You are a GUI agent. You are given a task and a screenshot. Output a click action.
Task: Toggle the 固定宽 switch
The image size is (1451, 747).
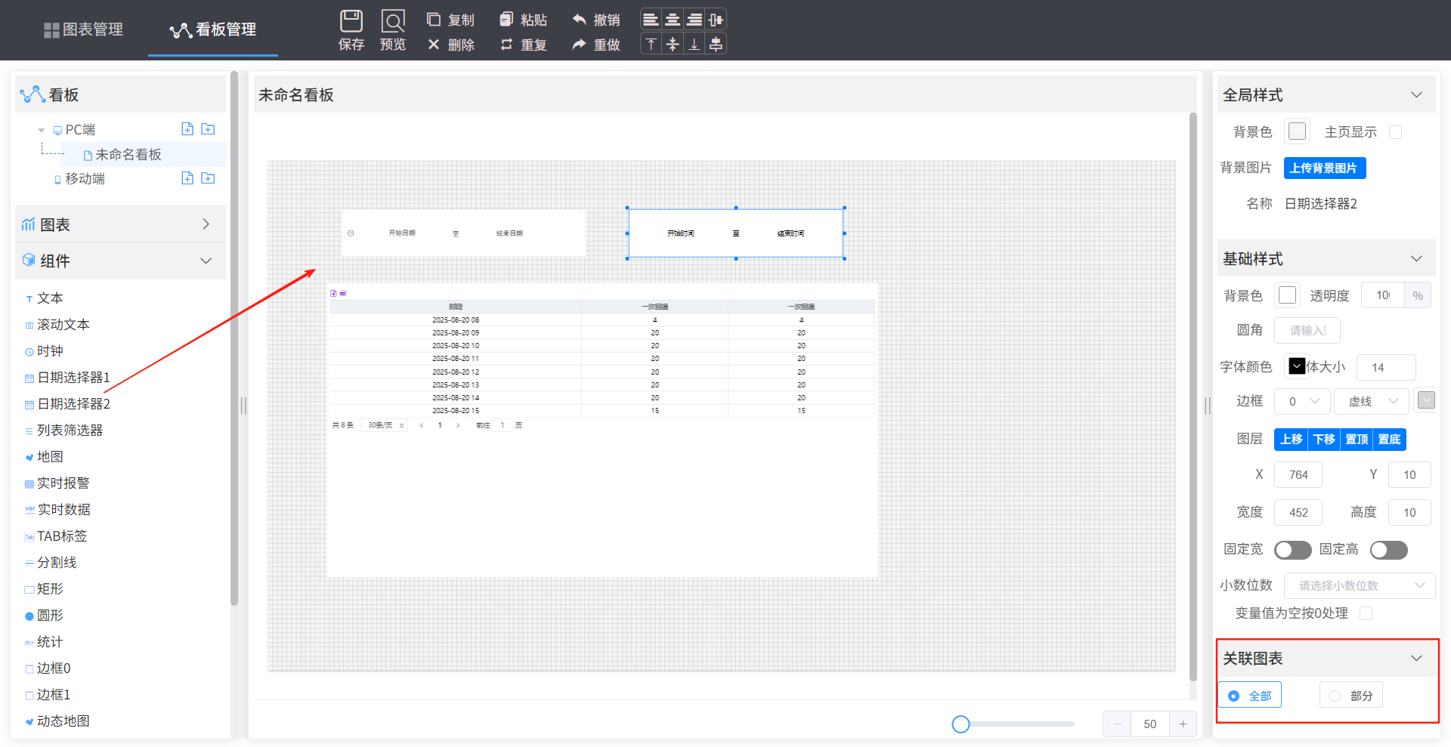(x=1292, y=550)
